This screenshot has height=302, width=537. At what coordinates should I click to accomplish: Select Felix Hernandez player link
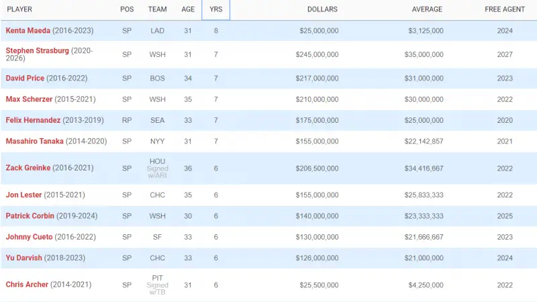point(33,120)
